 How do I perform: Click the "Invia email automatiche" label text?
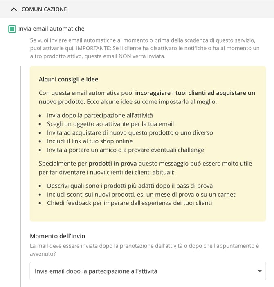pos(51,29)
